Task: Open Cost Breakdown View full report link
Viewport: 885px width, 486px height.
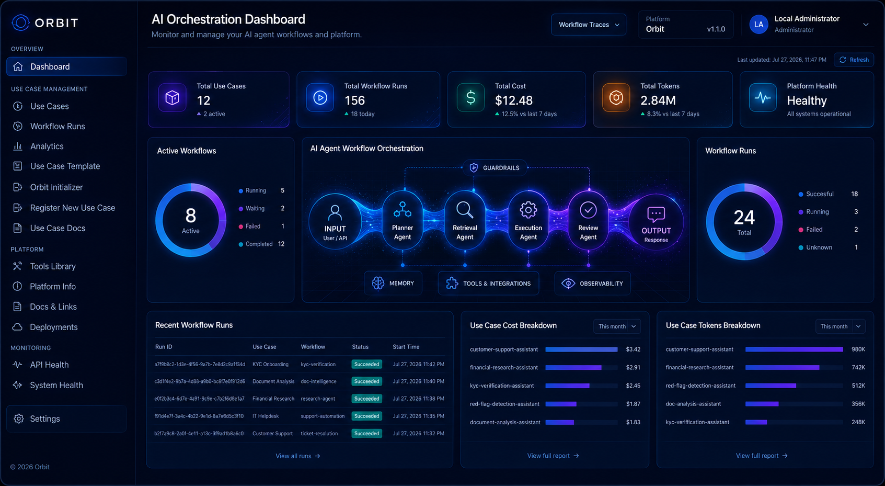Action: coord(553,456)
